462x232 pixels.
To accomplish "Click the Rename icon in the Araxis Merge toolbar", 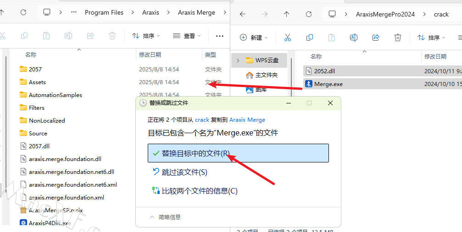I will click(x=68, y=36).
